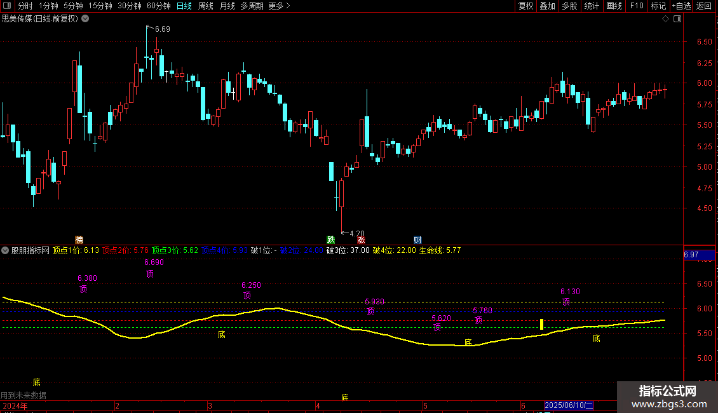Switch to the 周线 weekly chart
Image resolution: width=718 pixels, height=413 pixels.
click(206, 6)
